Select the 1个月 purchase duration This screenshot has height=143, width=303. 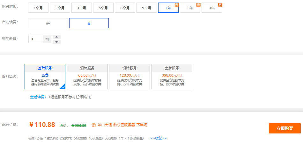(x=38, y=8)
